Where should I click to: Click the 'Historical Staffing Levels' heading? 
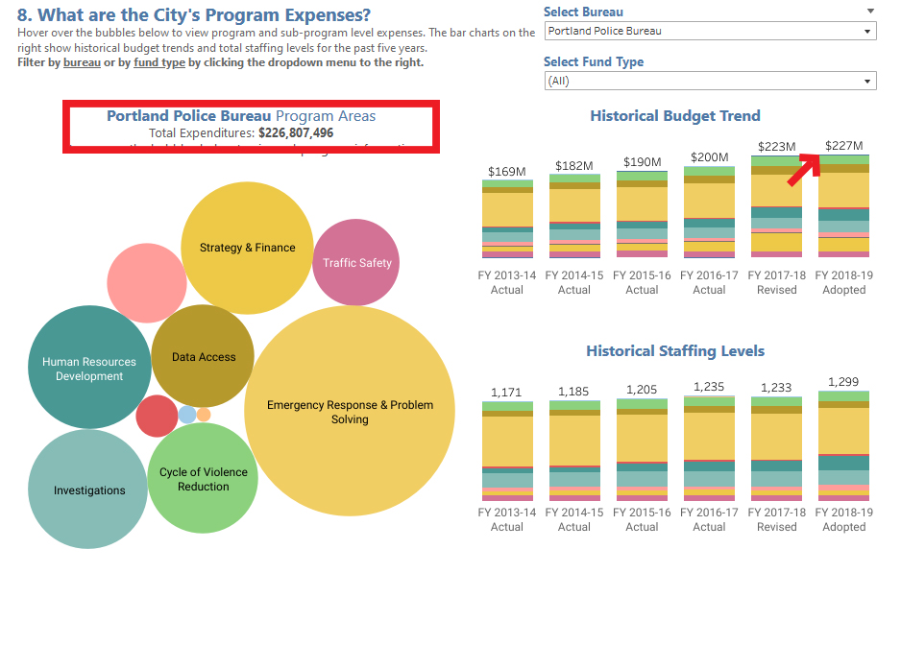[675, 351]
